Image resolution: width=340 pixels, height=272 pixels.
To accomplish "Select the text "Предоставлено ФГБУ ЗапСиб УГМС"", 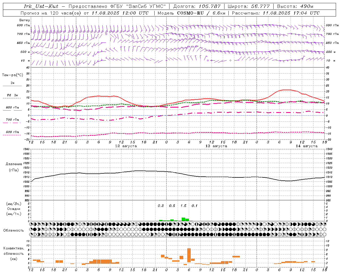I will click(117, 6).
